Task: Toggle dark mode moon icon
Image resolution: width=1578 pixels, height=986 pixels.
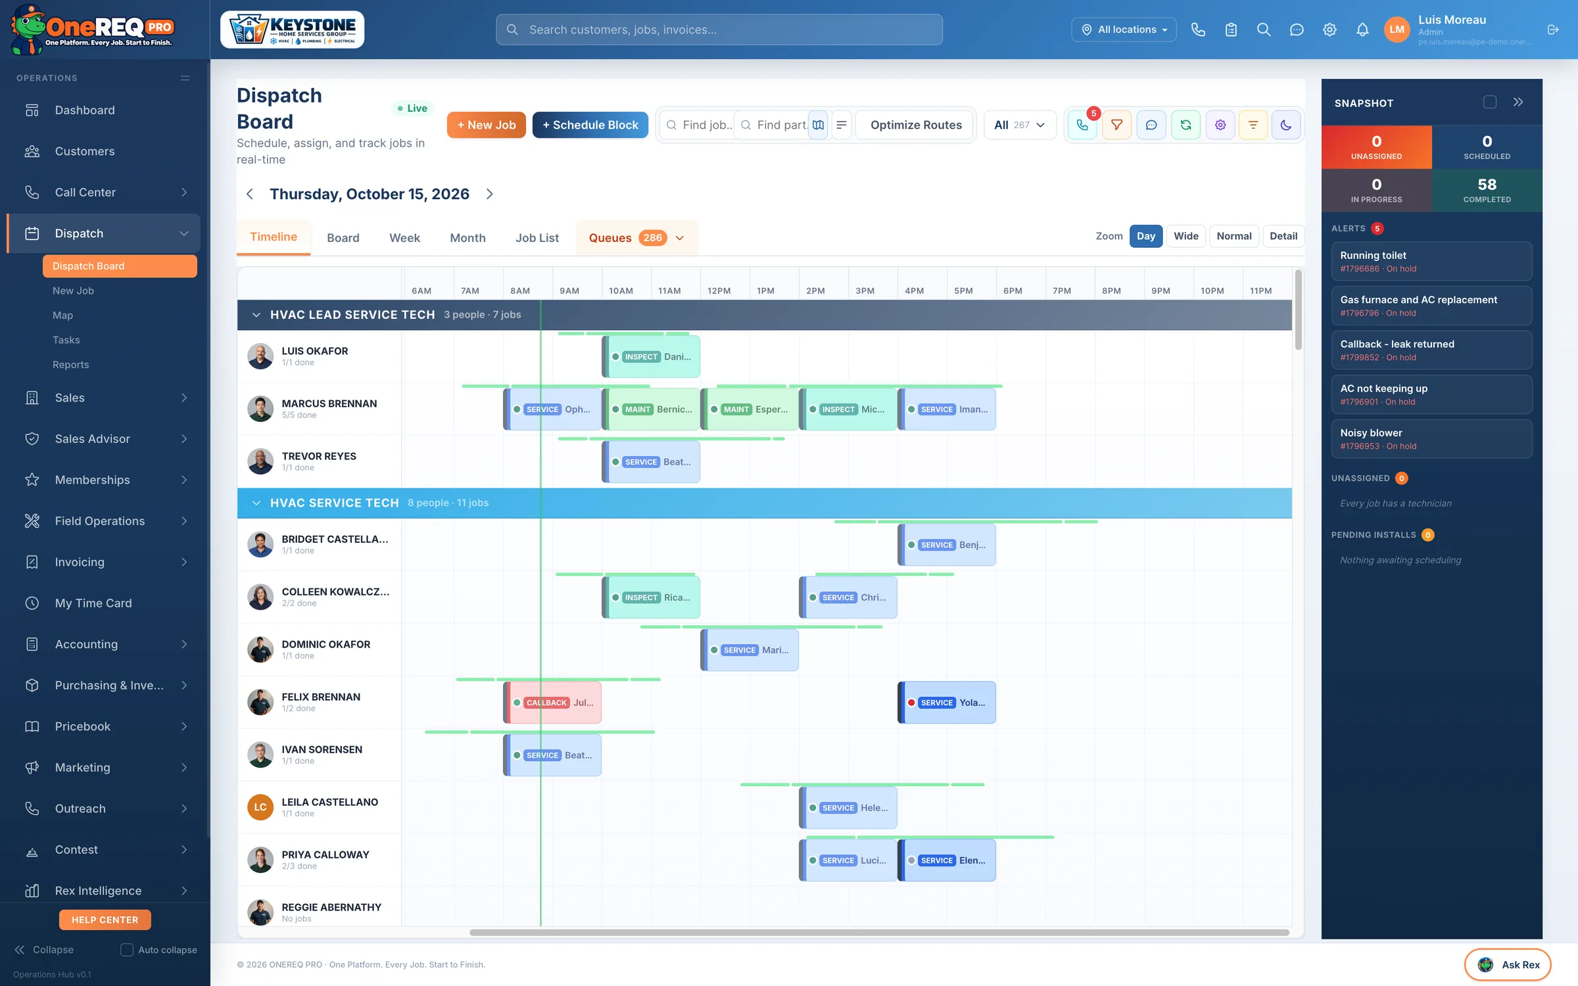Action: click(1286, 125)
